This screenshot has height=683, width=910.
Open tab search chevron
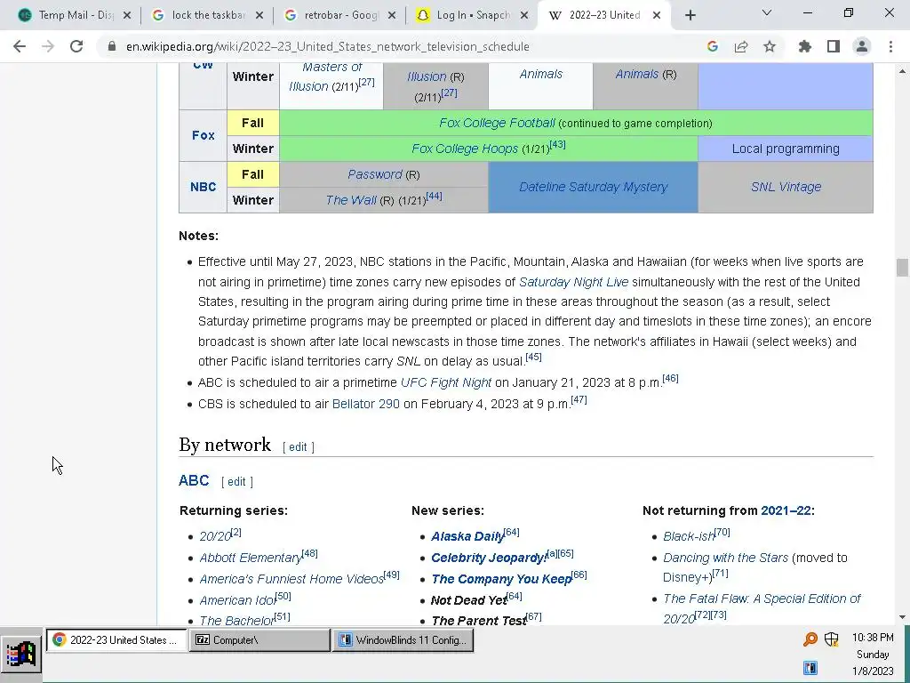click(767, 12)
